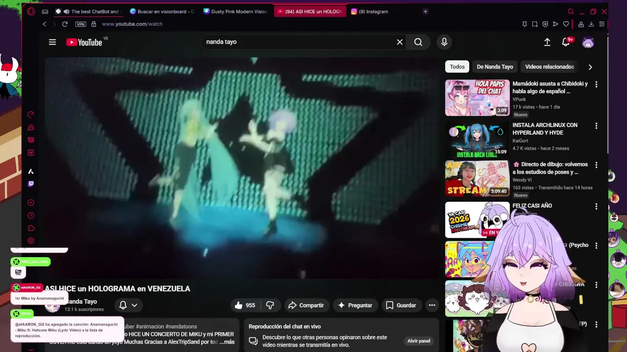Screen dimensions: 627x352
Task: Open Opera Flow send icon
Action: 555,24
